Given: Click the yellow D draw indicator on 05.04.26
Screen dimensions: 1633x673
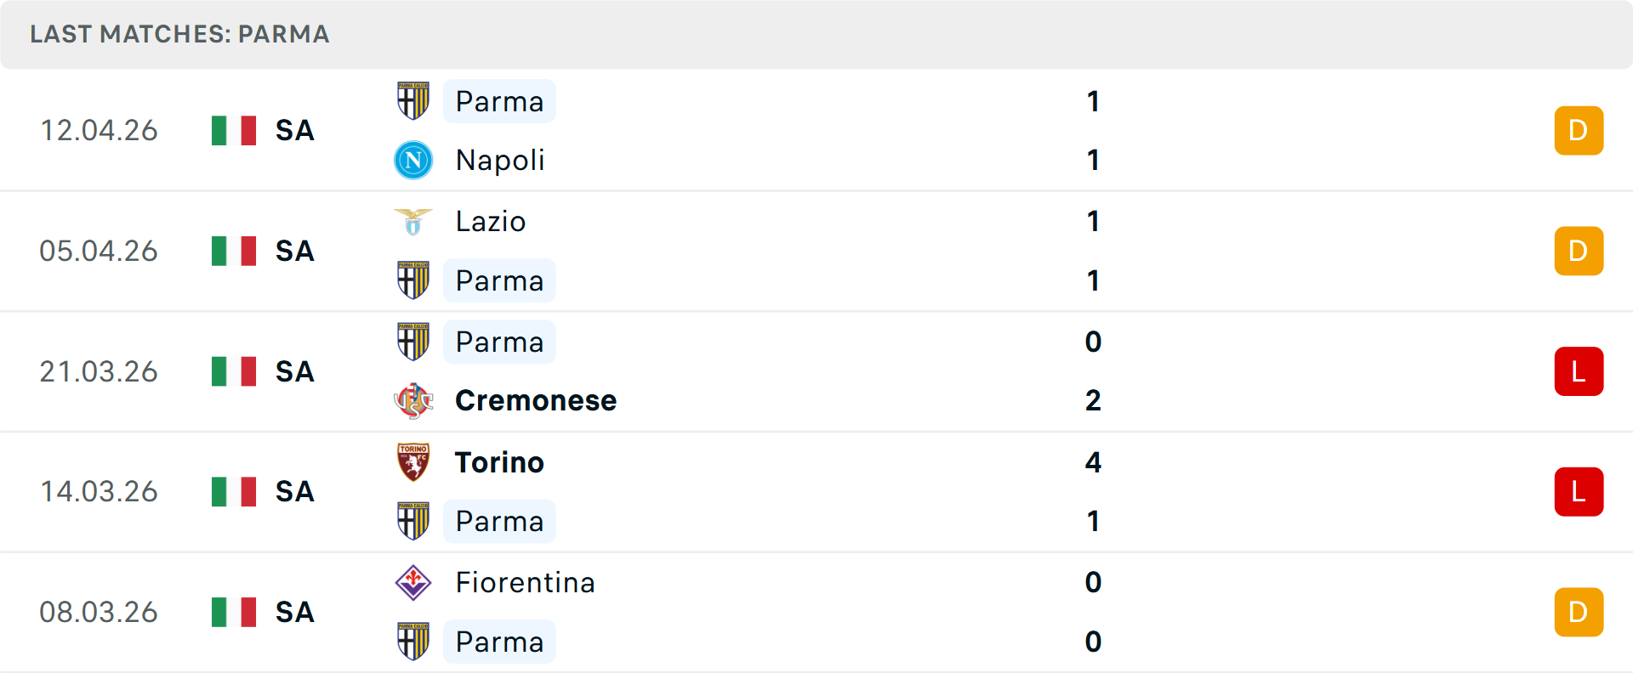Looking at the screenshot, I should click(x=1579, y=251).
